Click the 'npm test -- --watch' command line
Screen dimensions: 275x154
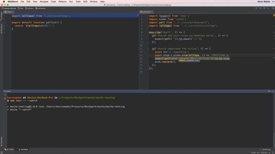(x=22, y=101)
